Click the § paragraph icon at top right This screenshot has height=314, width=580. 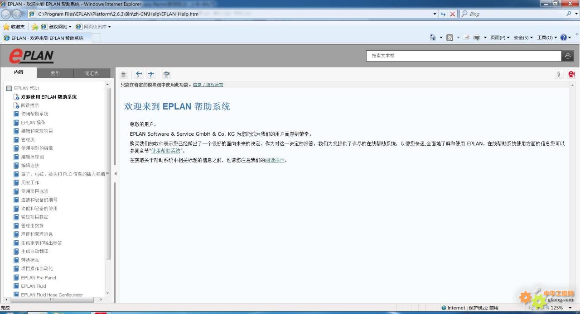click(559, 74)
